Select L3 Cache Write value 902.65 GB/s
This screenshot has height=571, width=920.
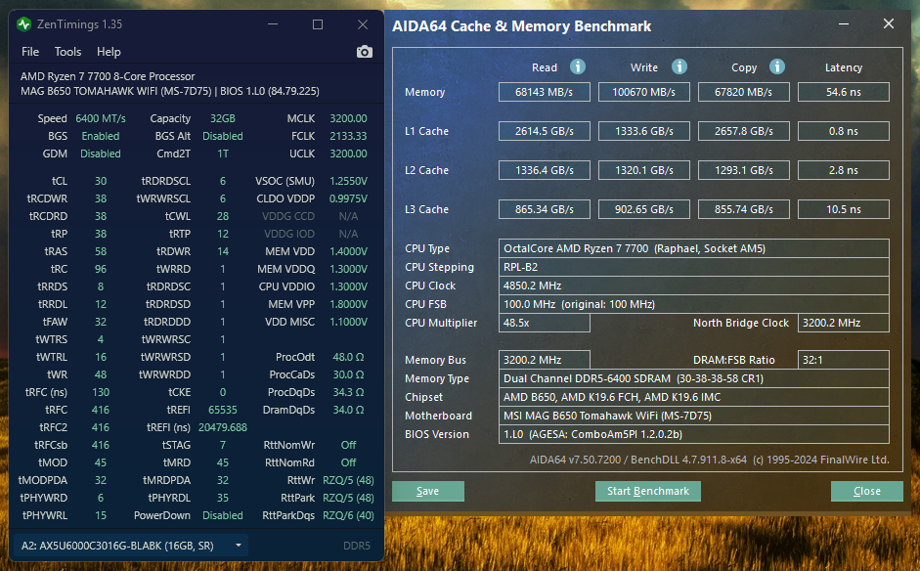[643, 209]
